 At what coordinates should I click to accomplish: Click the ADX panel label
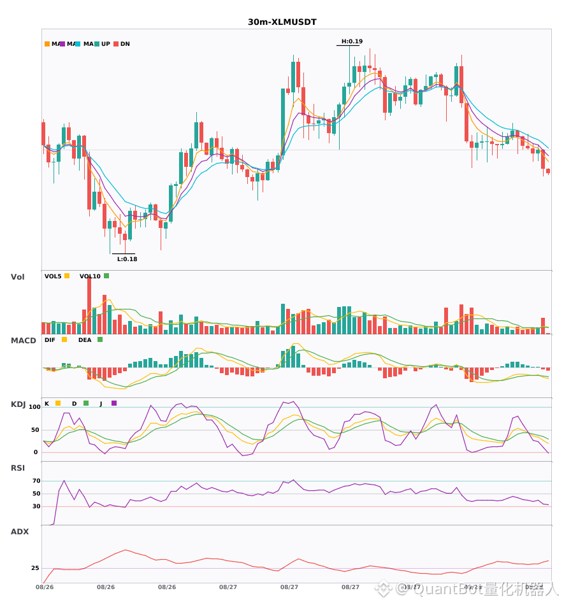click(x=20, y=532)
